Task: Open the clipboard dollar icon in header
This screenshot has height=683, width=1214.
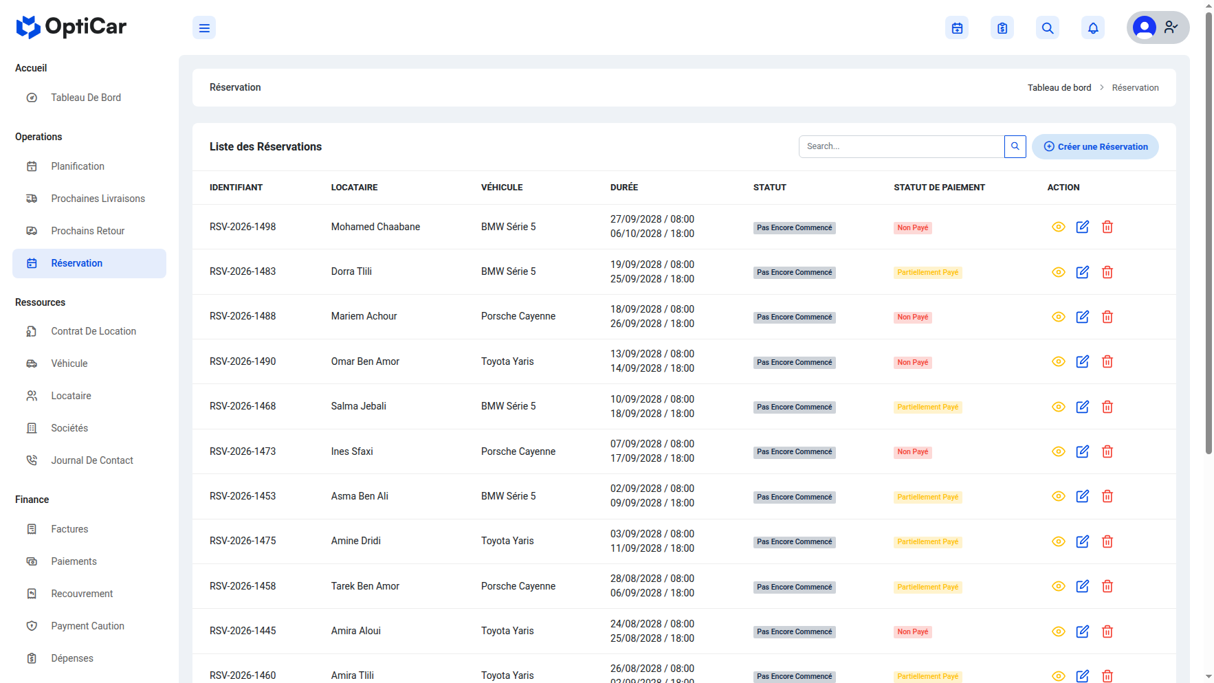Action: [x=1002, y=28]
